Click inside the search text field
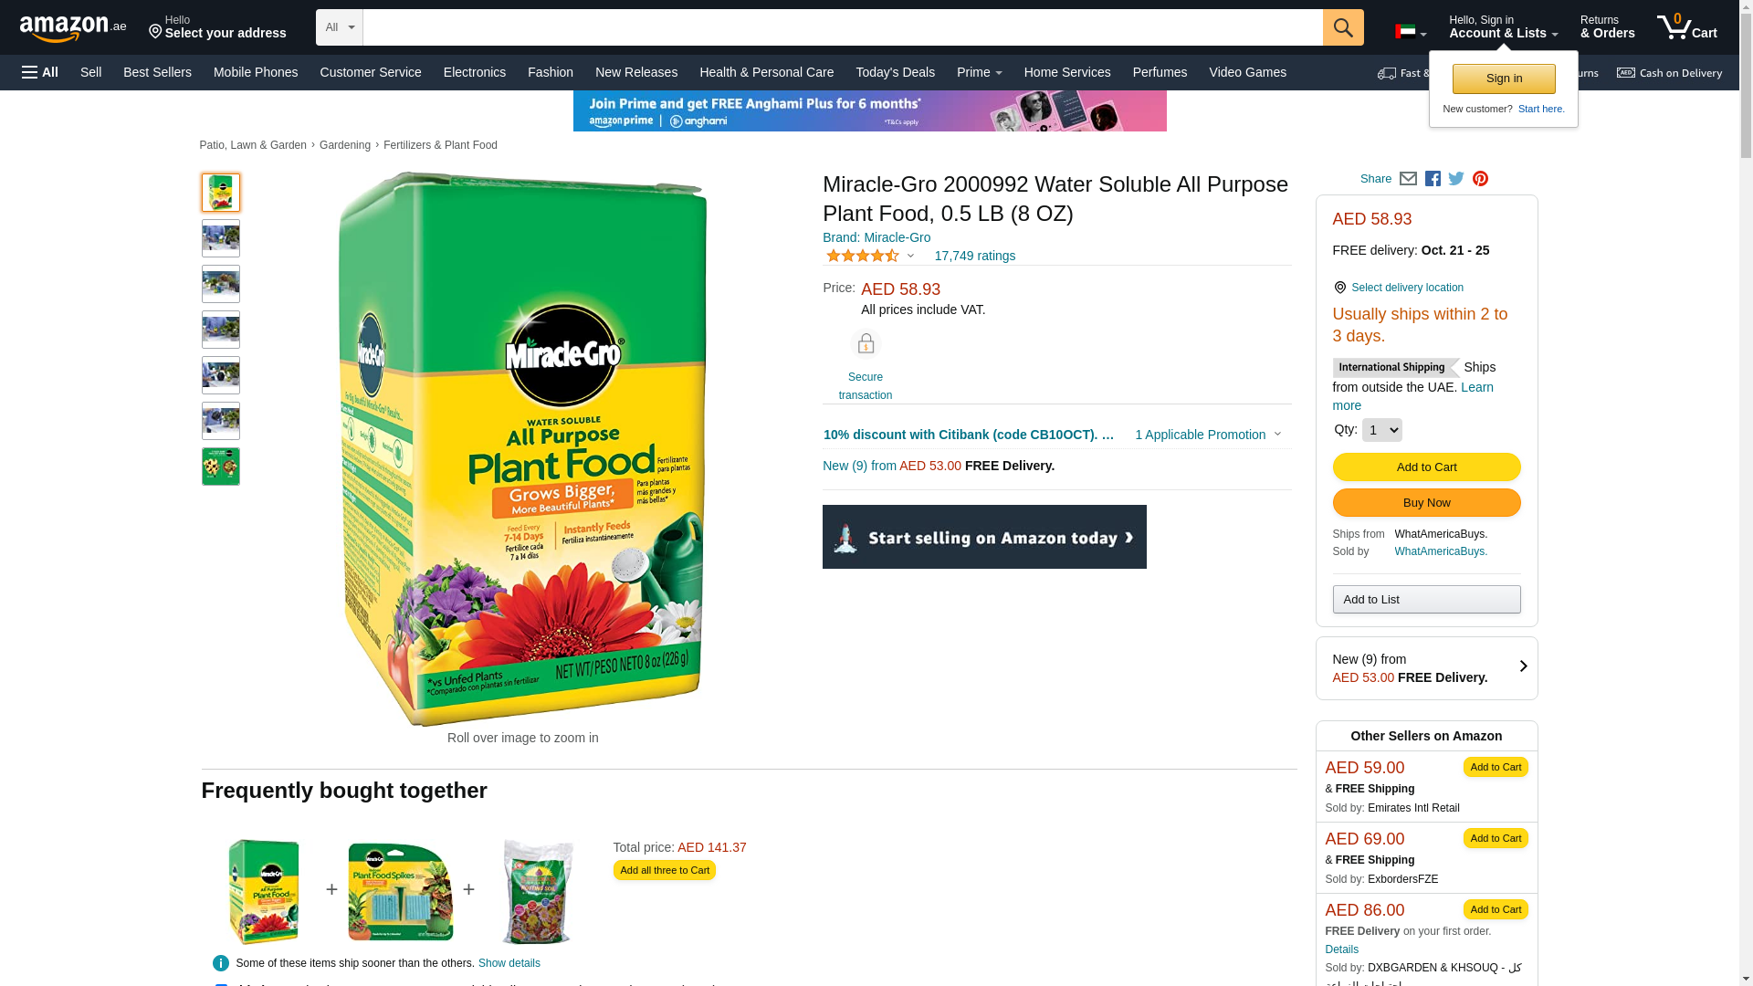The image size is (1753, 986). point(842,27)
